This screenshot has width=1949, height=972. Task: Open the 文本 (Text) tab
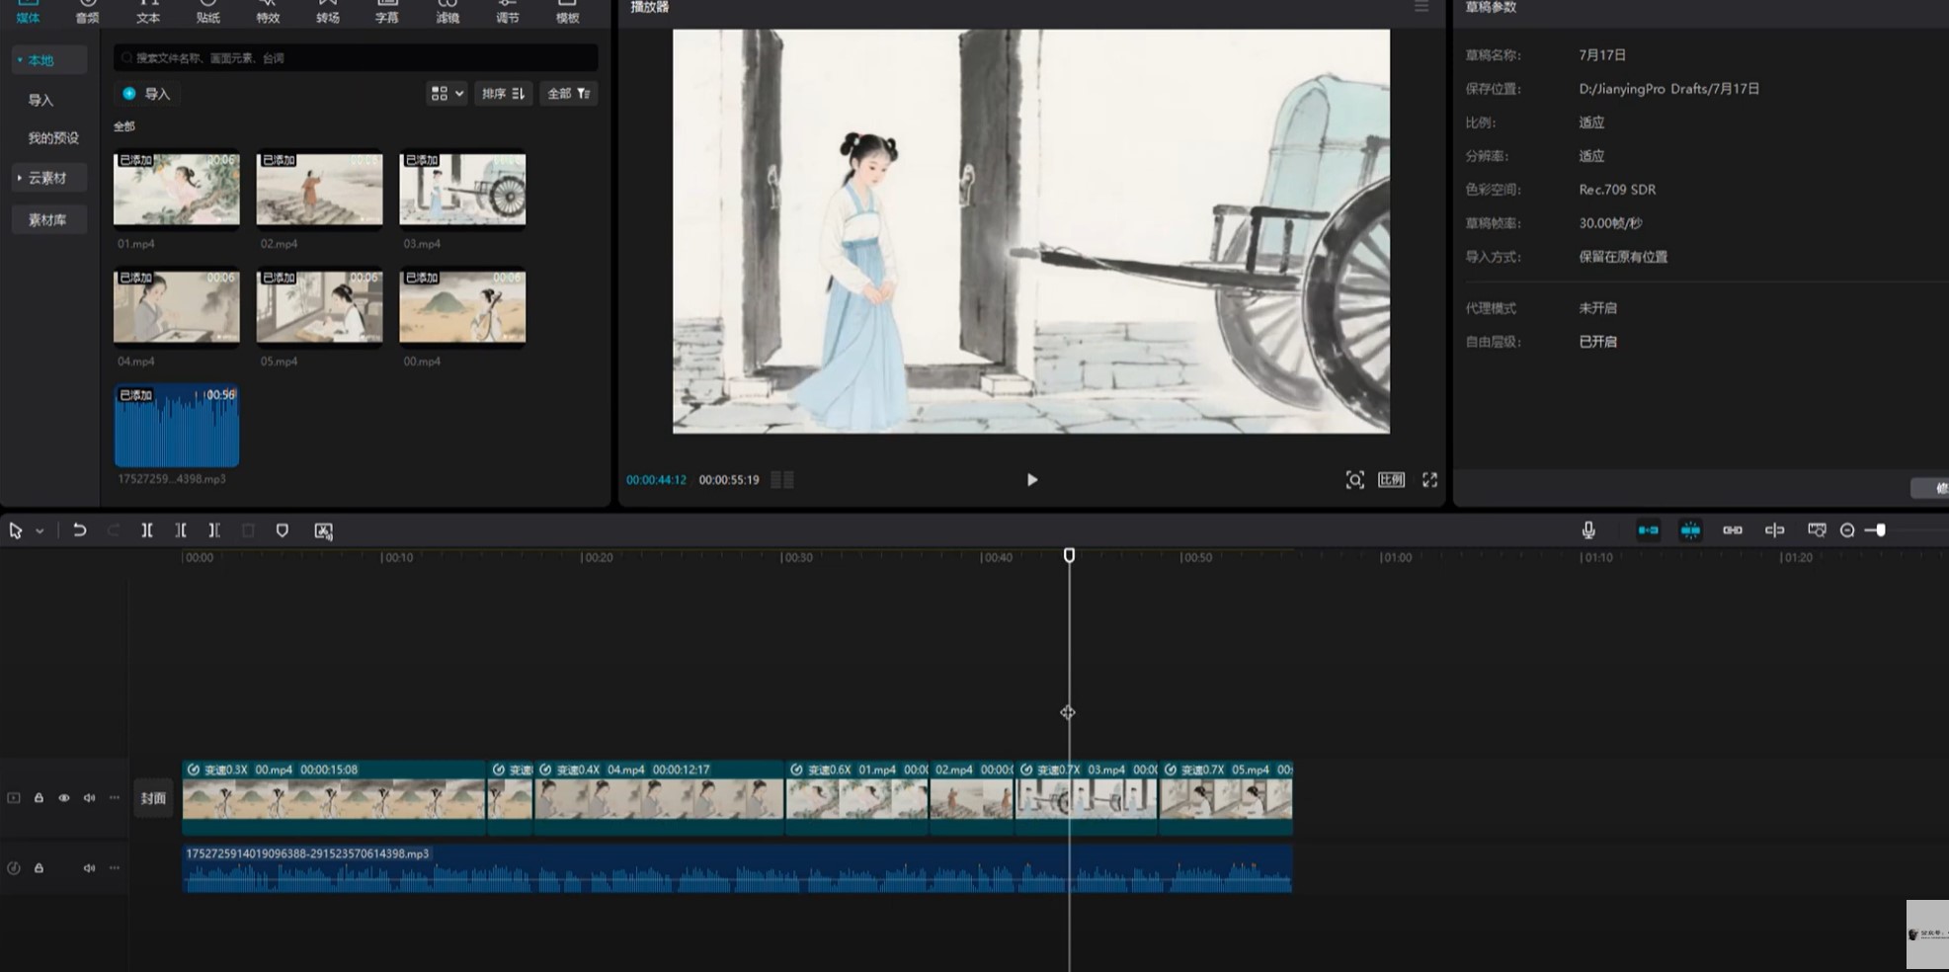[147, 12]
